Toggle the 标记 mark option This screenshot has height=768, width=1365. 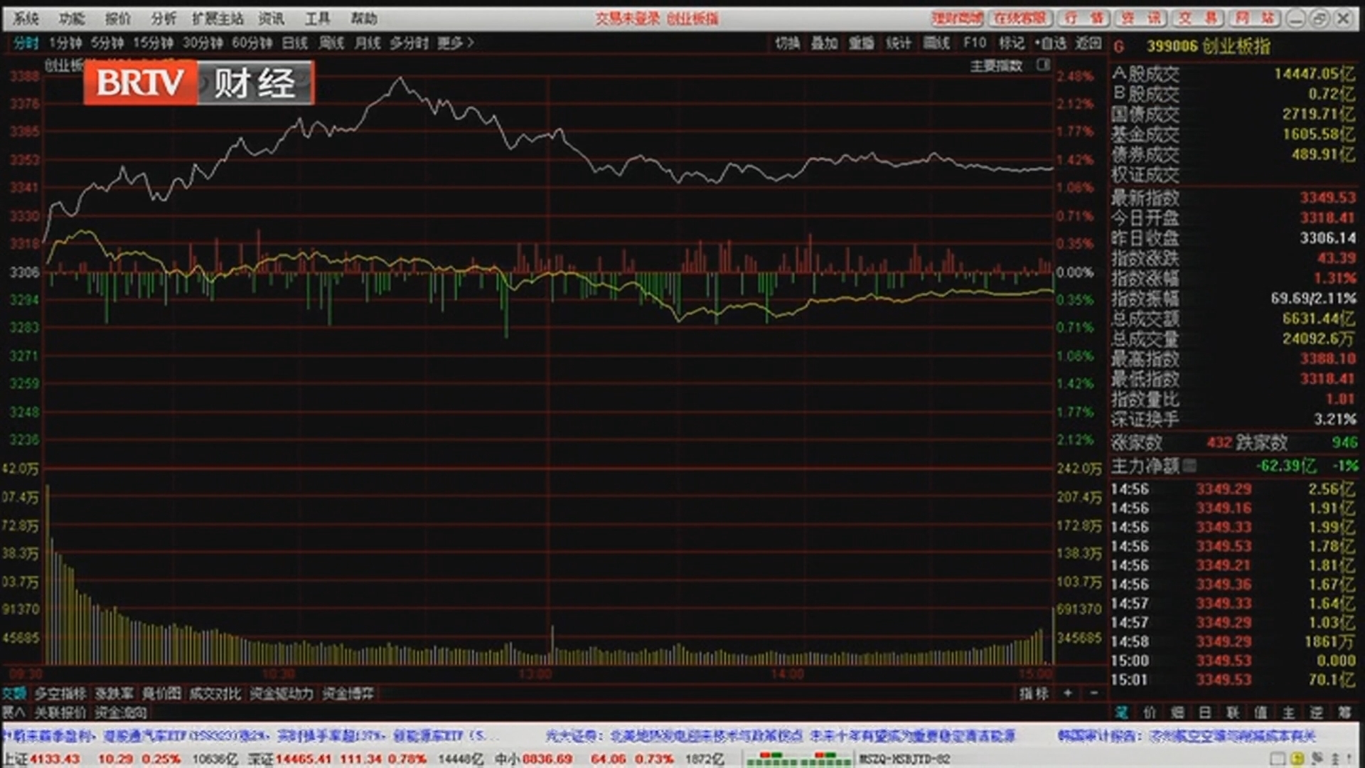tap(1011, 43)
